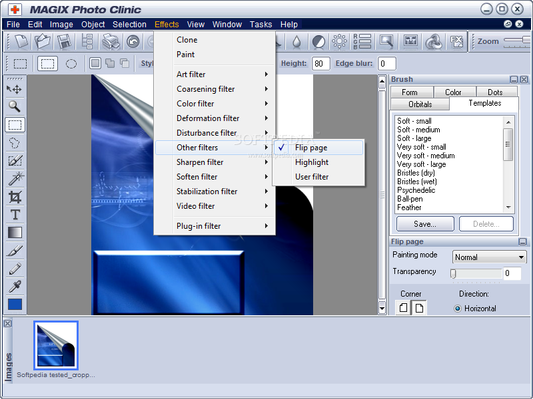Expand the Stabilization filter submenu
Viewport: 533px width, 399px height.
point(215,192)
